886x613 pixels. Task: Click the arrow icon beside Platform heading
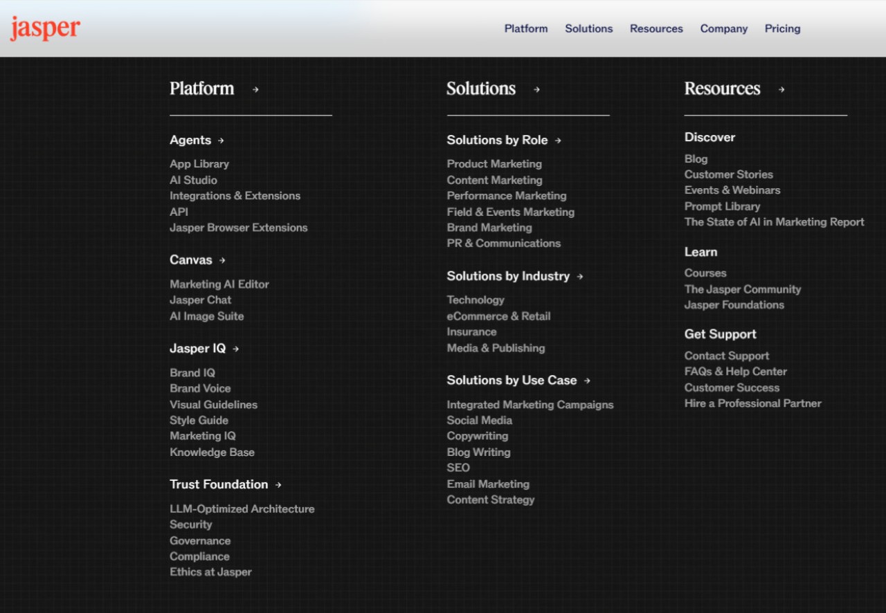tap(255, 89)
